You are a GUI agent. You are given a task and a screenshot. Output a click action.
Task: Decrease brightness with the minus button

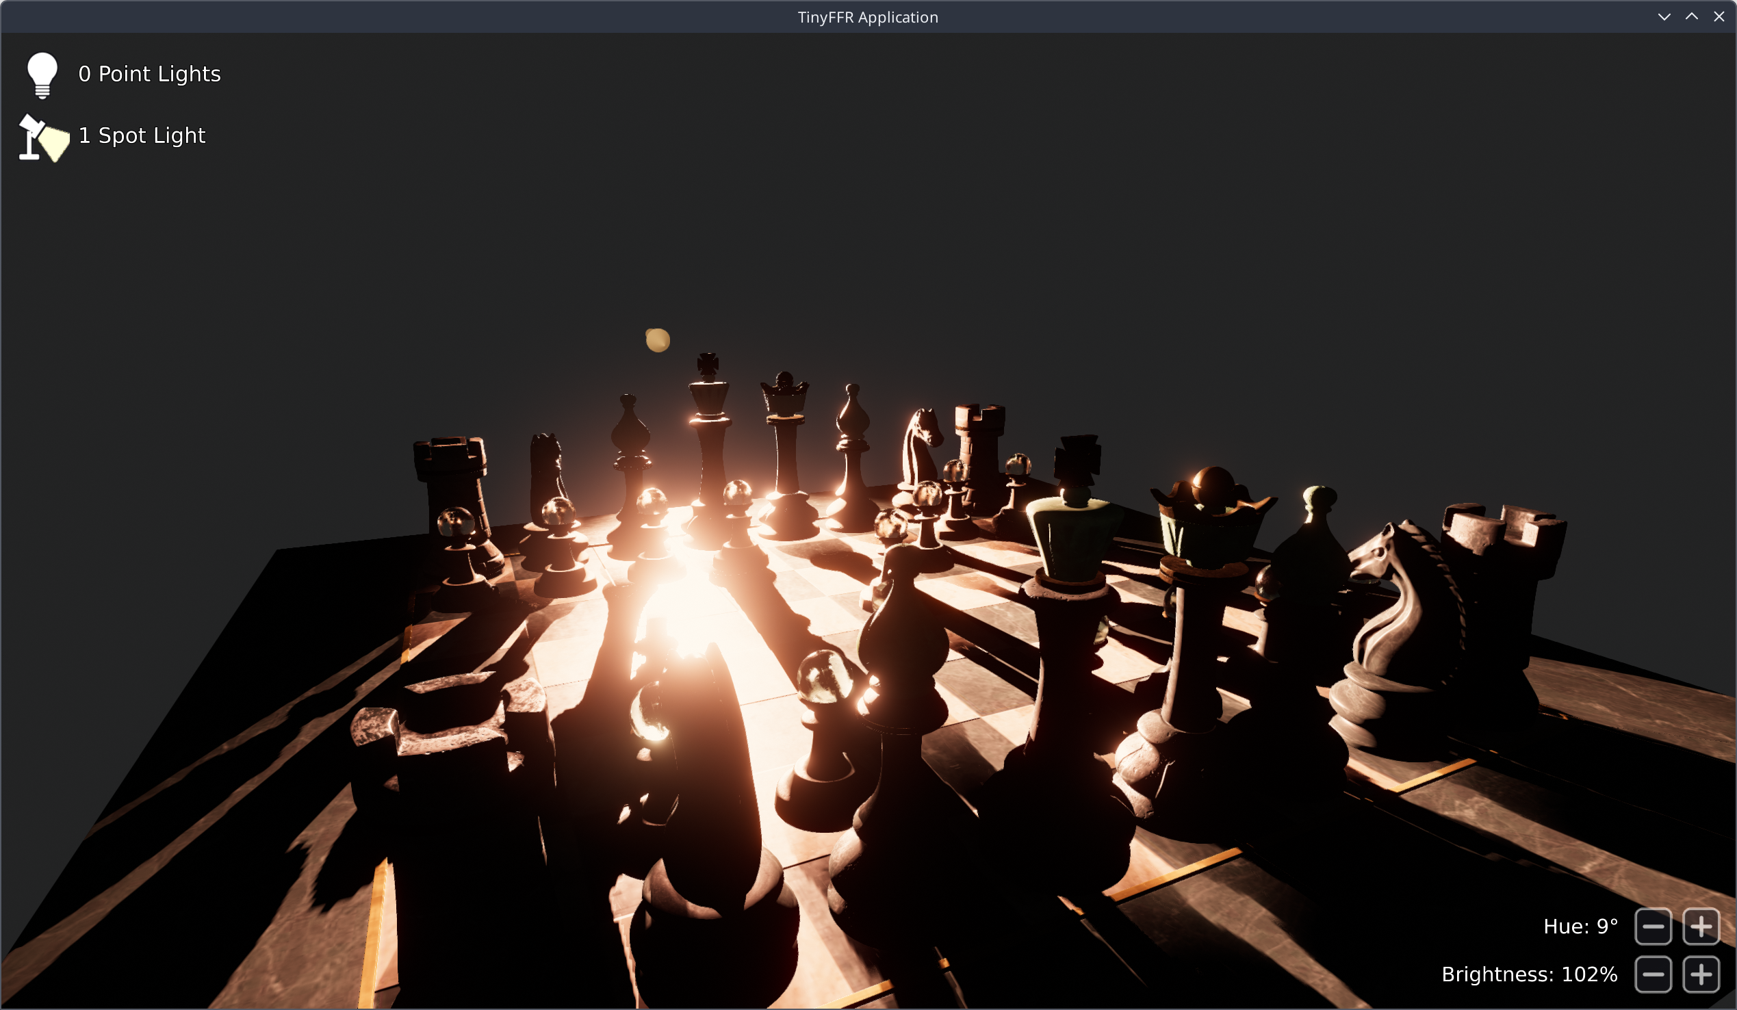click(1653, 975)
